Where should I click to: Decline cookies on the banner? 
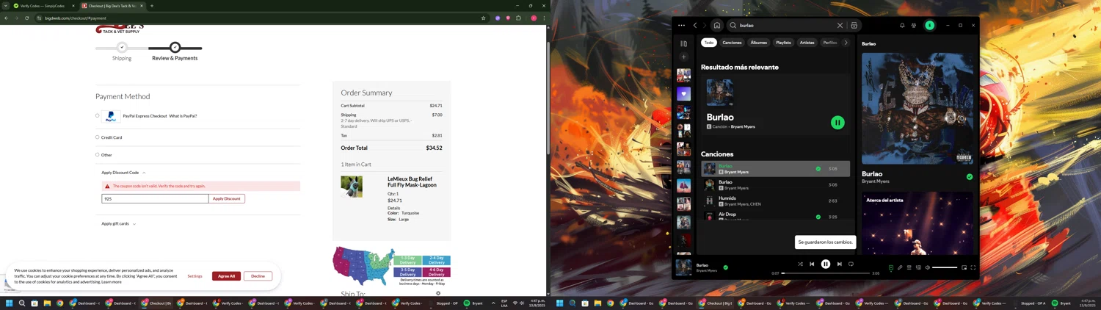pos(258,276)
